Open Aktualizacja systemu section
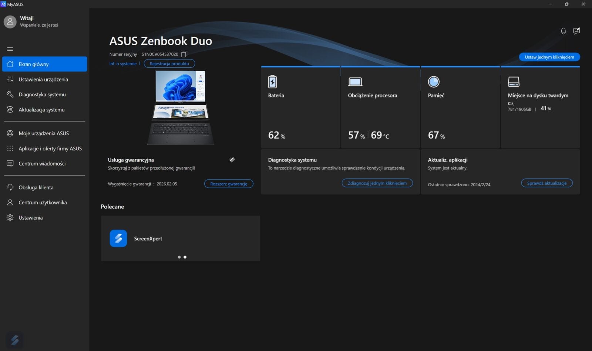Image resolution: width=592 pixels, height=351 pixels. tap(44, 110)
